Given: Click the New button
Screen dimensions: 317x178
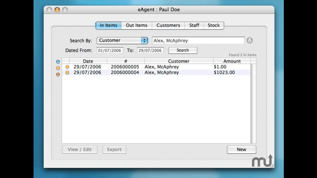Looking at the screenshot, I should click(x=241, y=149).
